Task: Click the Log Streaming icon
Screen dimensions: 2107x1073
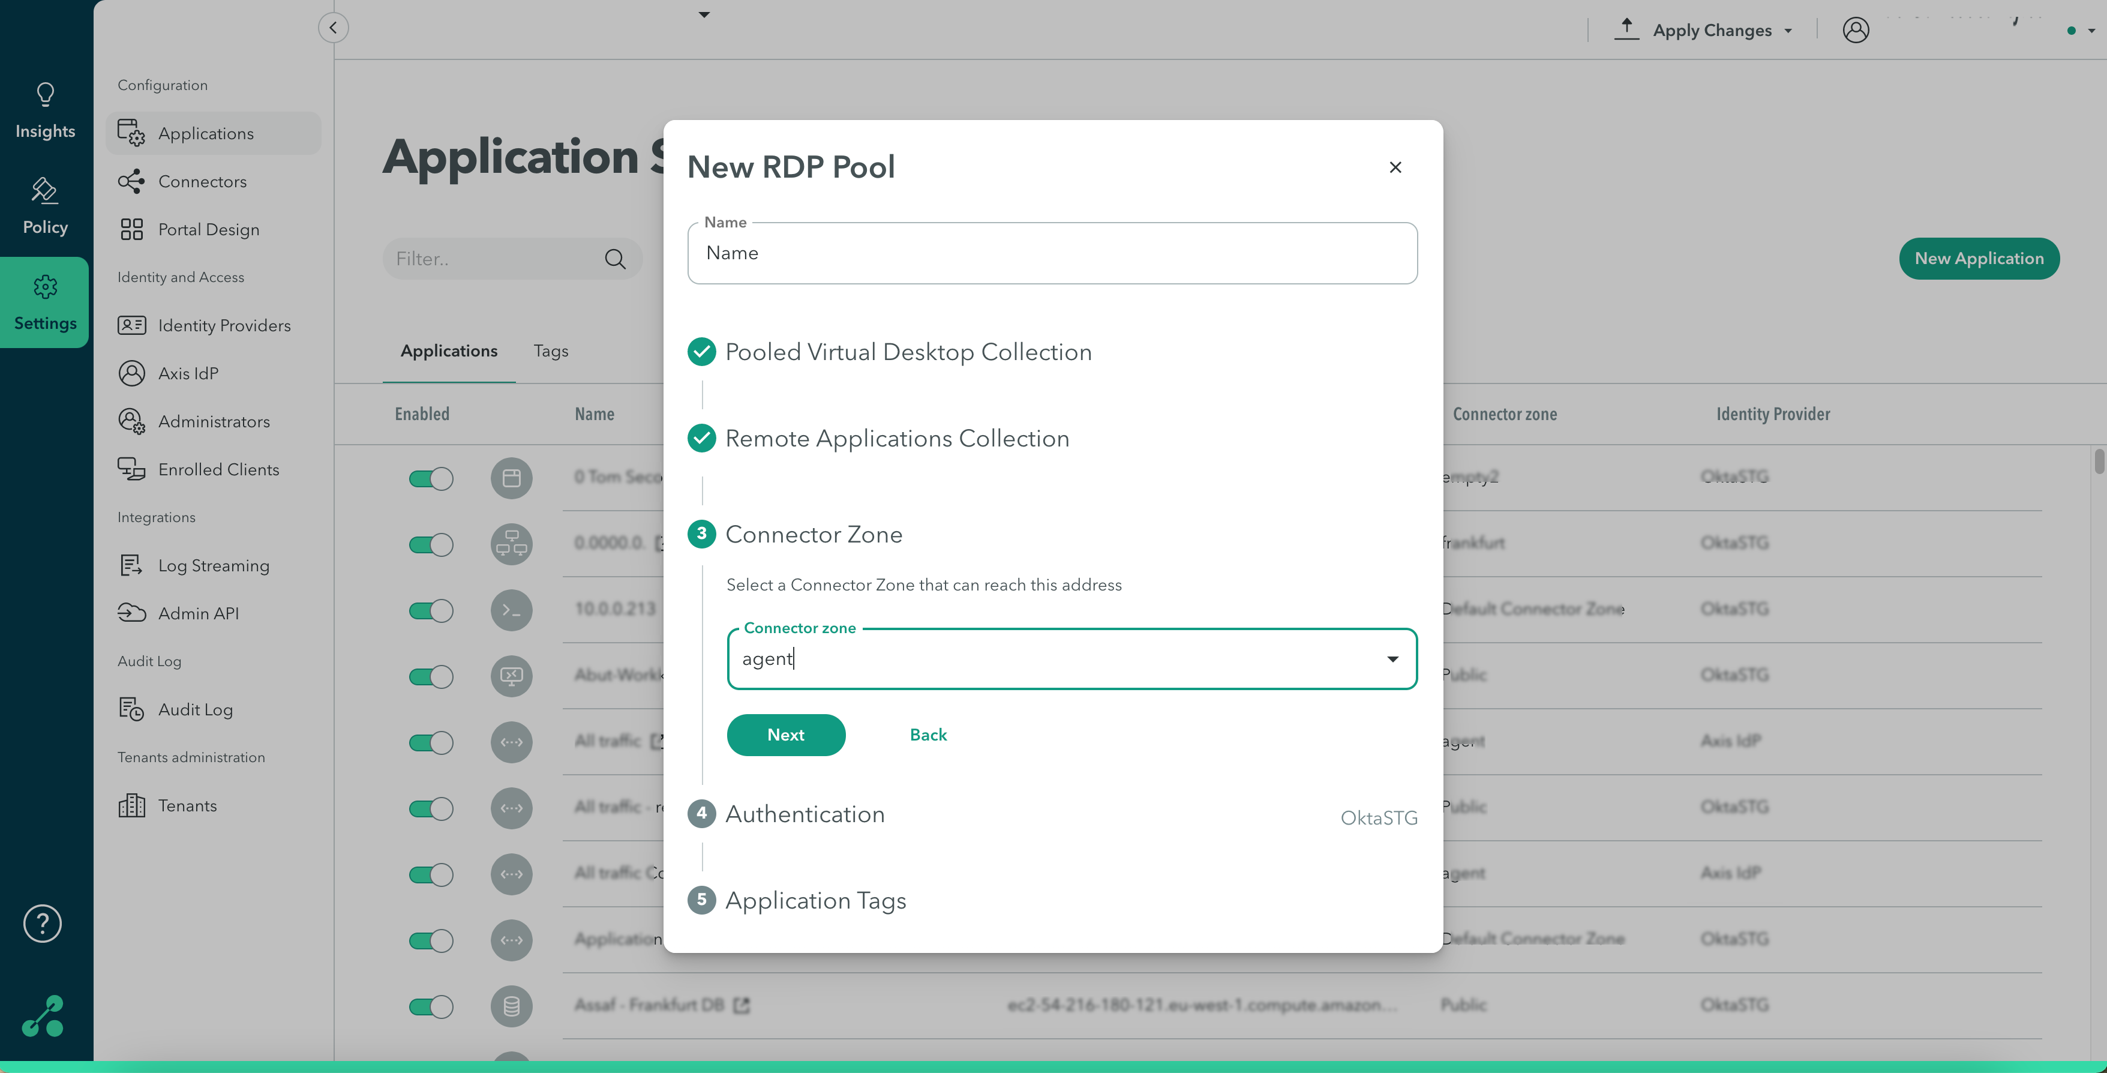Action: point(131,565)
